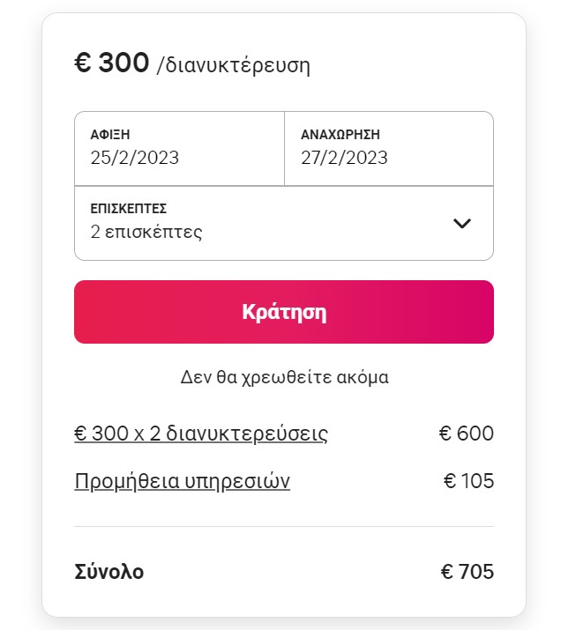
Task: Open the '€ 300 x 2 διανυκτερεύσεις' breakdown link
Action: point(201,434)
